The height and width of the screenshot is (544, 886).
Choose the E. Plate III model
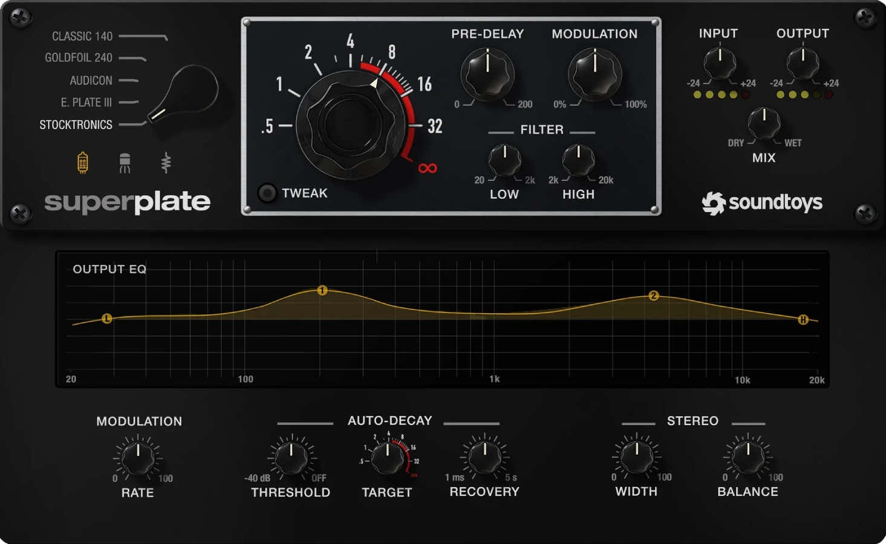[x=86, y=102]
